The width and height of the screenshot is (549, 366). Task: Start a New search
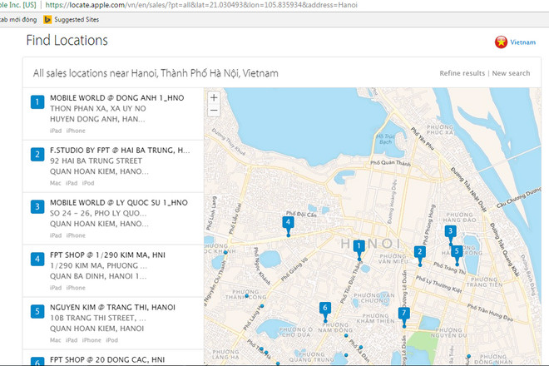511,73
